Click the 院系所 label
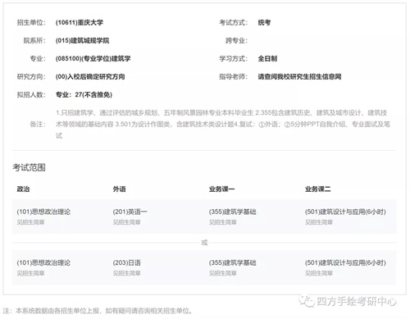This screenshot has height=319, width=410. point(34,40)
